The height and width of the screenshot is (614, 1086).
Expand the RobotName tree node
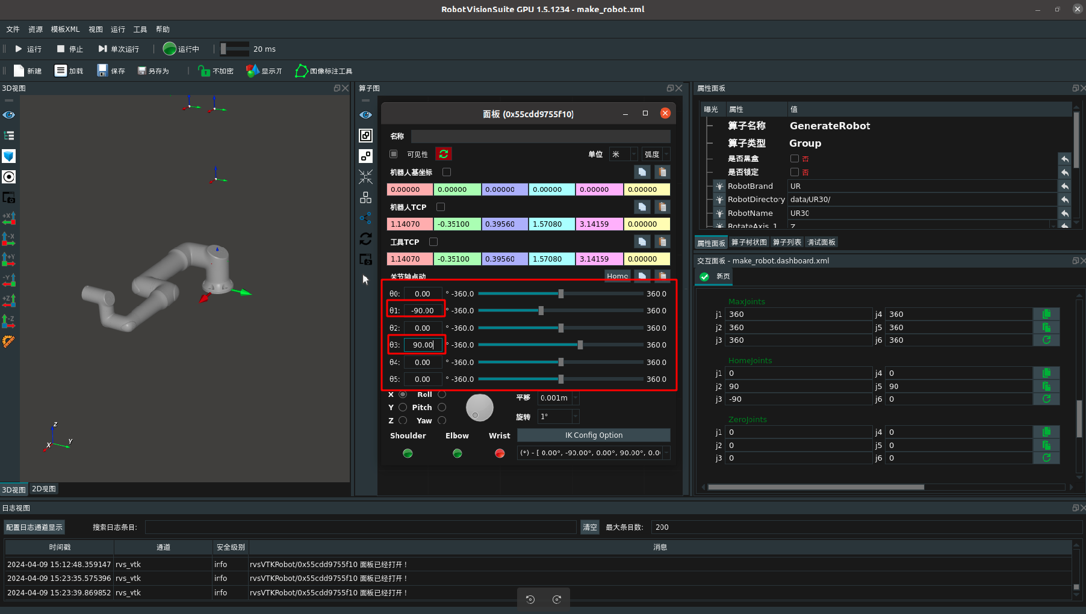(x=719, y=213)
